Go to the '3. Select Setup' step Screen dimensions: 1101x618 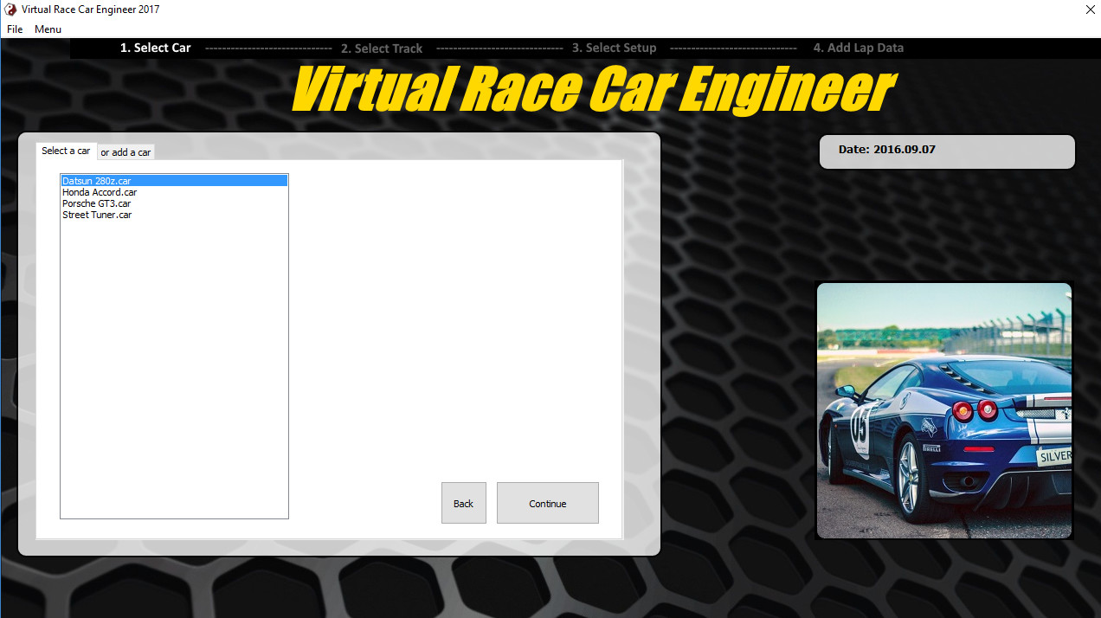pos(614,48)
